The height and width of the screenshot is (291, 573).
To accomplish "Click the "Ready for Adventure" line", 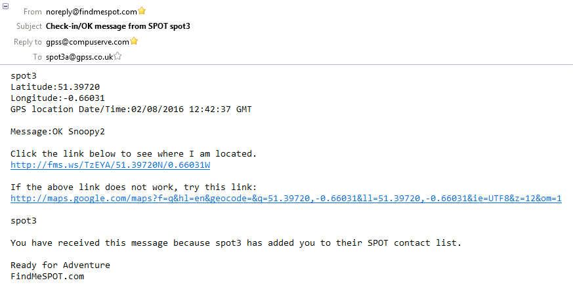I will pos(60,265).
